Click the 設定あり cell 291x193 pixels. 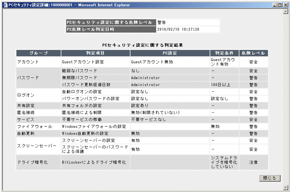[170, 105]
